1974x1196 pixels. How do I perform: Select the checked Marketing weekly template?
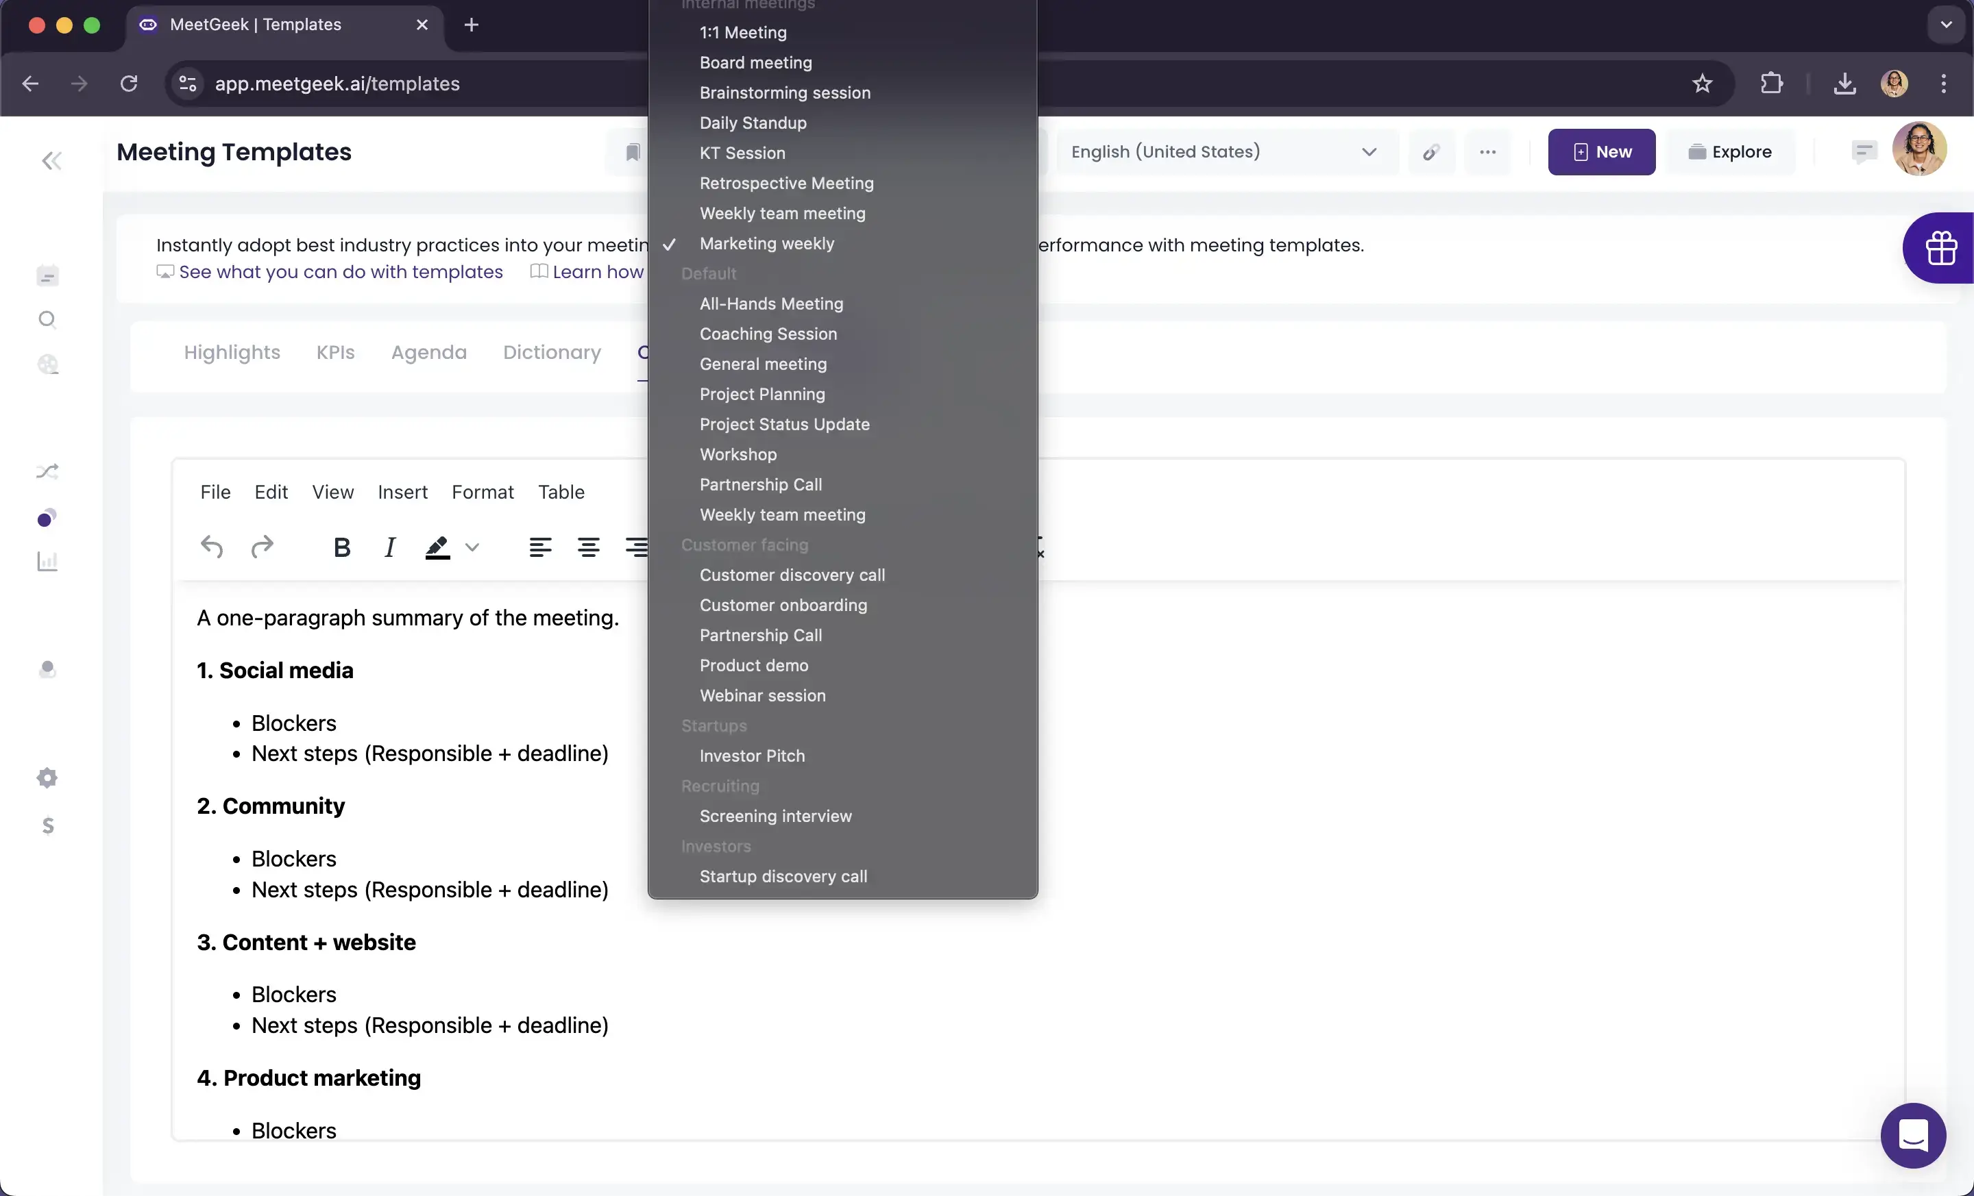(766, 243)
